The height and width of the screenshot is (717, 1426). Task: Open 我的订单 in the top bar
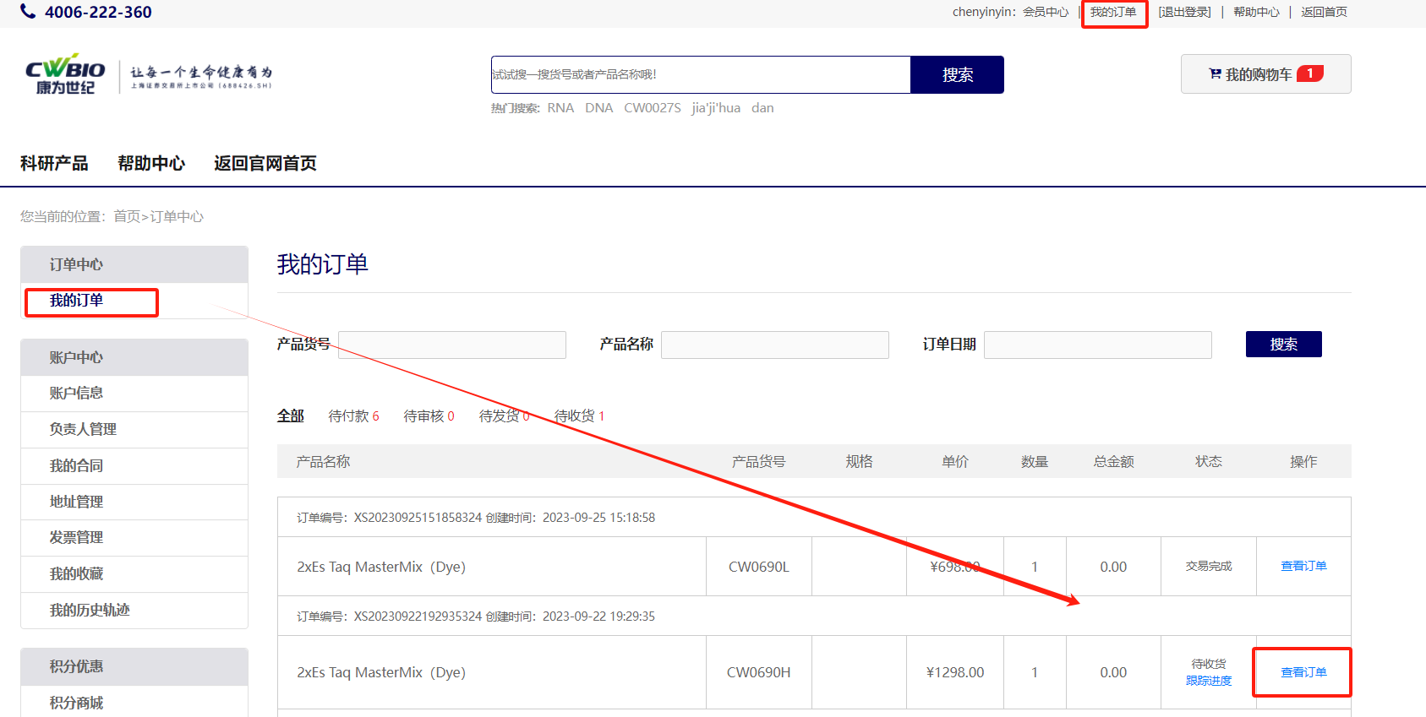tap(1113, 13)
